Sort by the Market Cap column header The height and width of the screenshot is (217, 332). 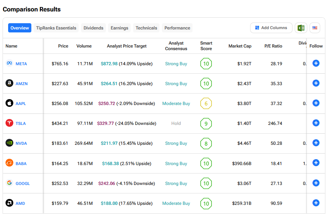240,46
